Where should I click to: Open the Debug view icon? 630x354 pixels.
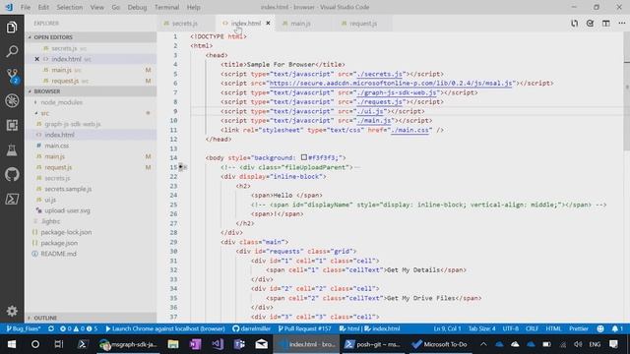click(x=12, y=100)
